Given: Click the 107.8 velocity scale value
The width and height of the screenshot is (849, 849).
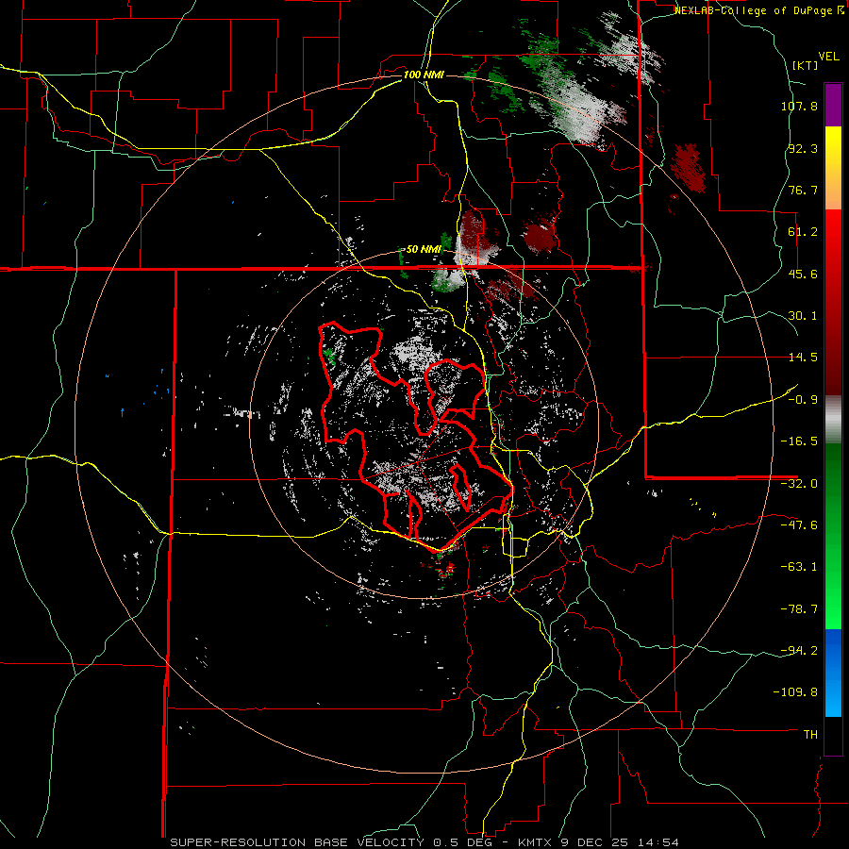Looking at the screenshot, I should (799, 106).
